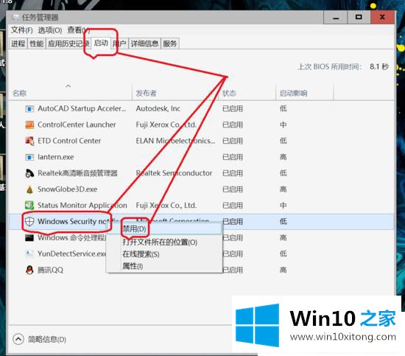This screenshot has height=356, width=405.
Task: Click the 简略信息(D) label
Action: [47, 339]
